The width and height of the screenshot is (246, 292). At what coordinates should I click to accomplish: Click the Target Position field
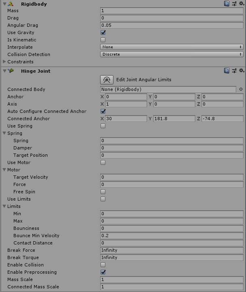[172, 155]
